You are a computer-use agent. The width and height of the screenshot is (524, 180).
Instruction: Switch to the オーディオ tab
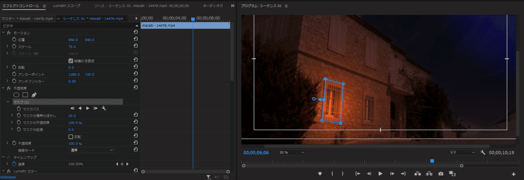pyautogui.click(x=213, y=6)
